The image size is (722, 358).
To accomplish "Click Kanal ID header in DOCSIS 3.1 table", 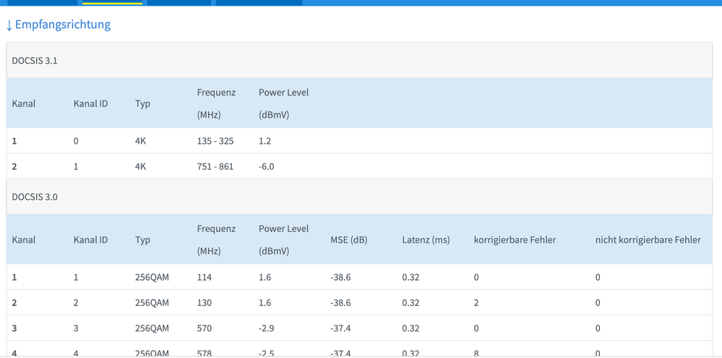I will click(x=91, y=103).
